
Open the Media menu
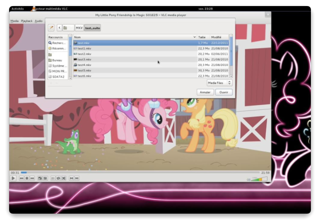point(14,21)
